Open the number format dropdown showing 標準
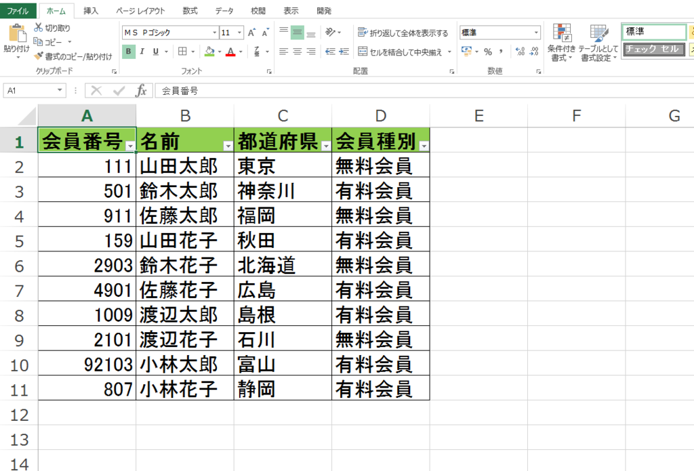The image size is (694, 471). pos(535,32)
